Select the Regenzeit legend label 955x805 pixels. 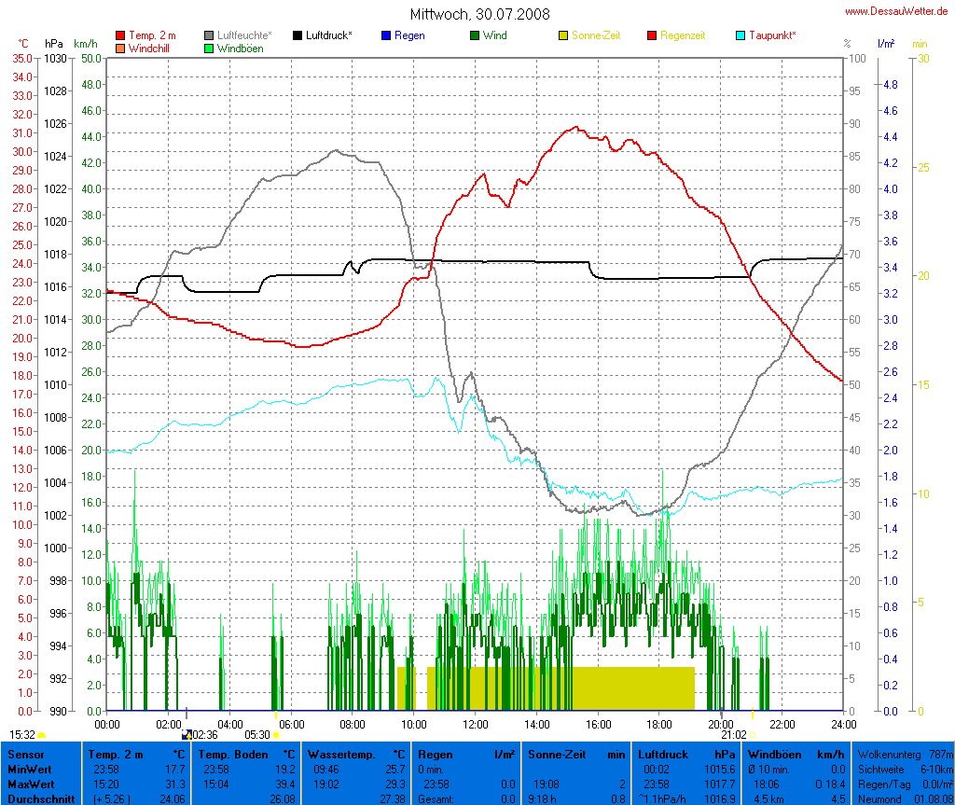pos(683,35)
